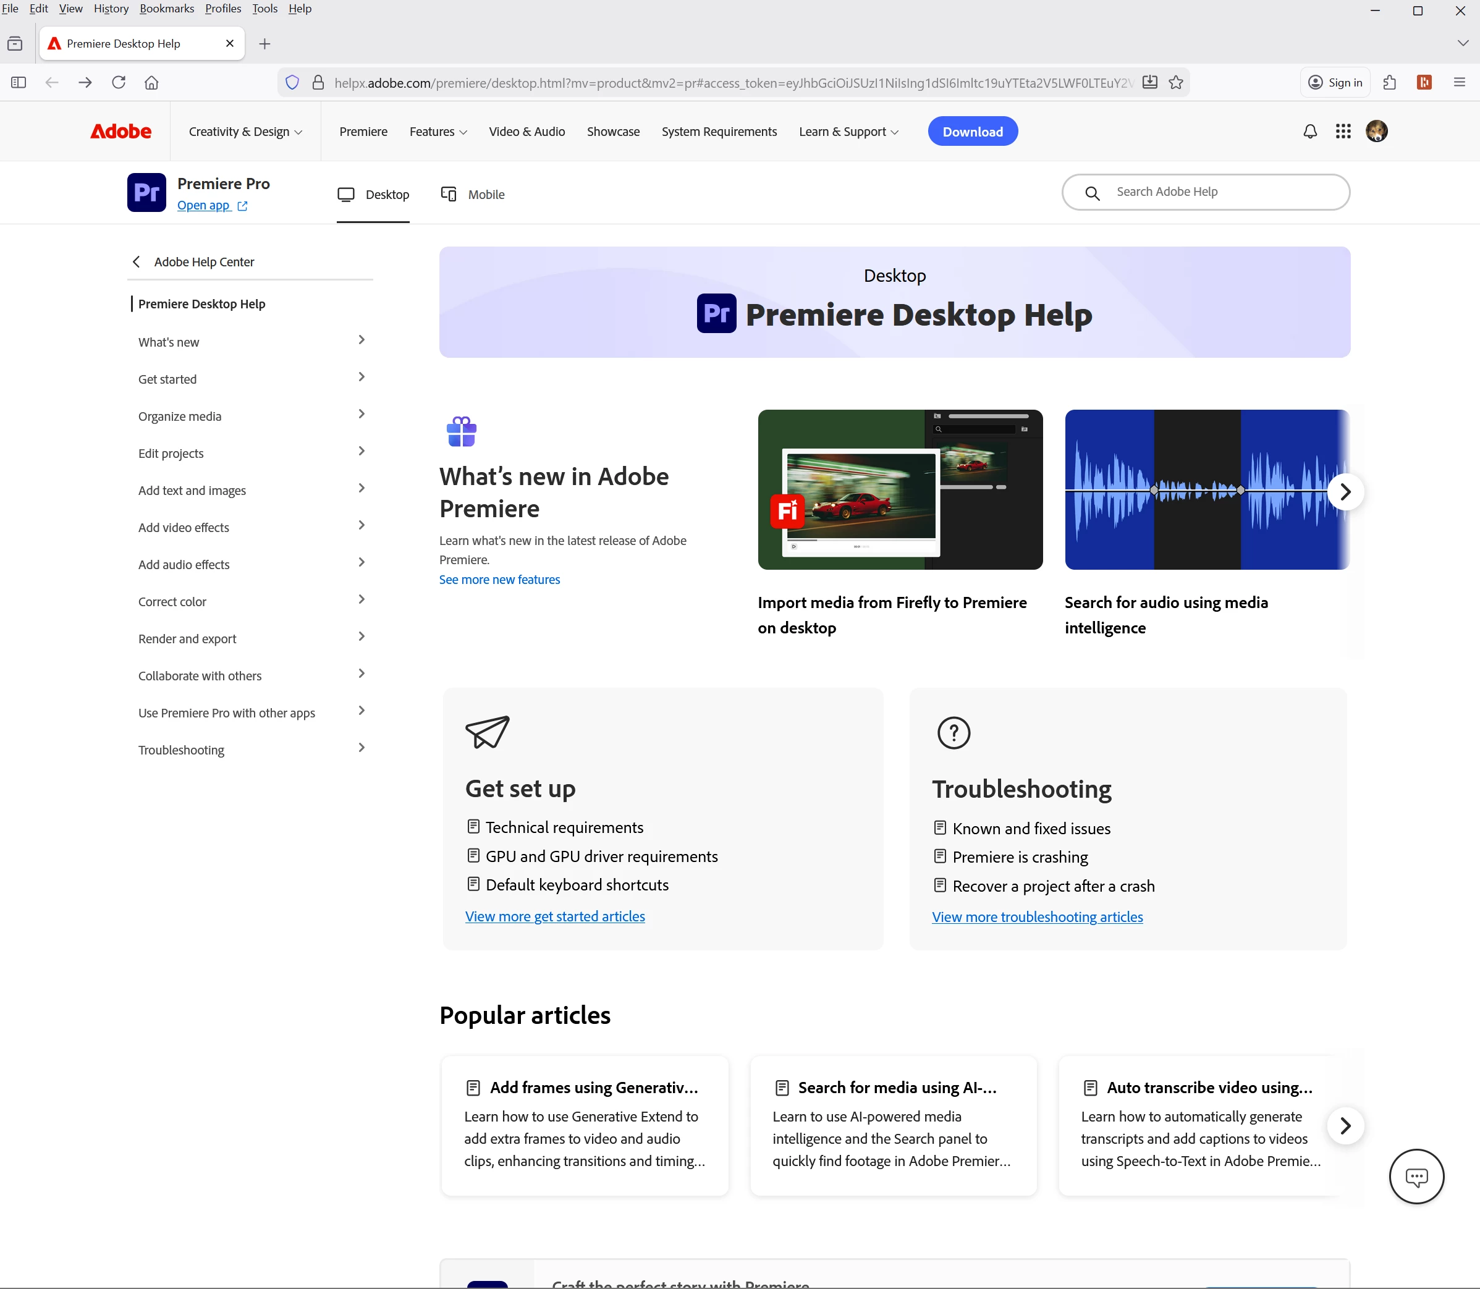Screen dimensions: 1480x1289
Task: Switch to the Mobile tab
Action: coord(473,195)
